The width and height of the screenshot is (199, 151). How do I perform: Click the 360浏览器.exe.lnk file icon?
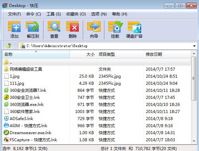[x=6, y=104]
